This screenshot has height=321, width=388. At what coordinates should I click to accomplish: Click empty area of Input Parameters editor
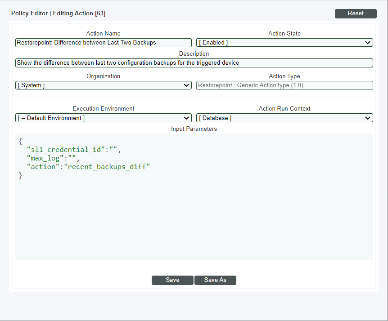pos(194,220)
